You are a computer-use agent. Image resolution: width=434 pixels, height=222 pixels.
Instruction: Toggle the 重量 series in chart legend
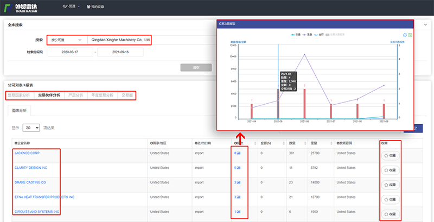click(308, 34)
